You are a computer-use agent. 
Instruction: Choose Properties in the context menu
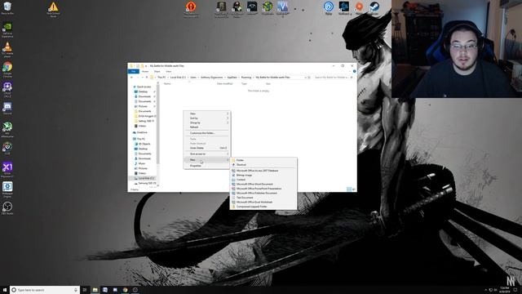click(206, 166)
